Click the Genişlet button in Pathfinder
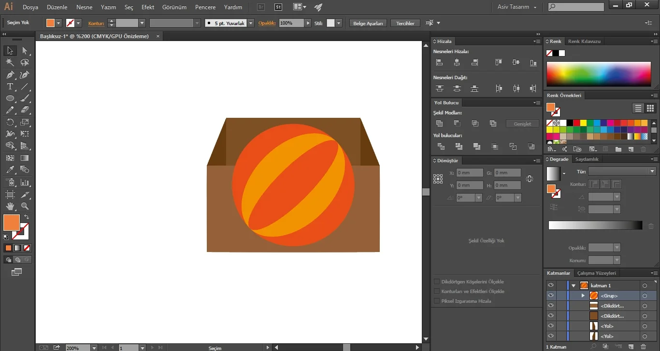The image size is (660, 351). click(x=522, y=124)
